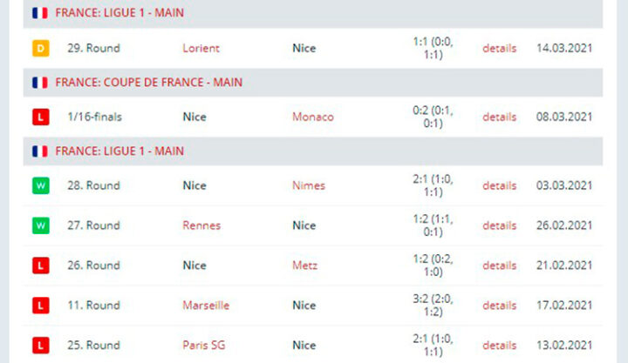The width and height of the screenshot is (628, 363).
Task: Click the loss badge for Nice vs Metz
Action: [x=40, y=266]
